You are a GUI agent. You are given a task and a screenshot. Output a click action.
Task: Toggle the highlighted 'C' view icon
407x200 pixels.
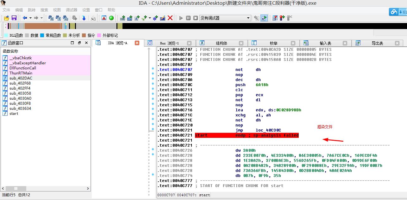[x=264, y=18]
